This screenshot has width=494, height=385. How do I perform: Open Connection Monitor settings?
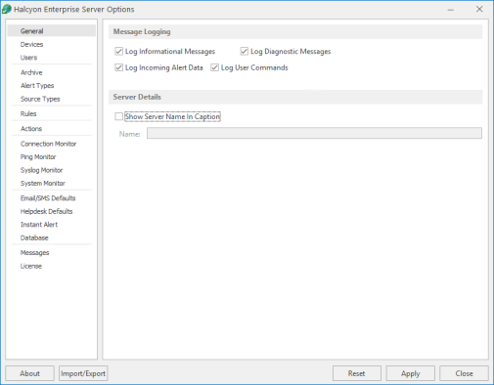[48, 144]
